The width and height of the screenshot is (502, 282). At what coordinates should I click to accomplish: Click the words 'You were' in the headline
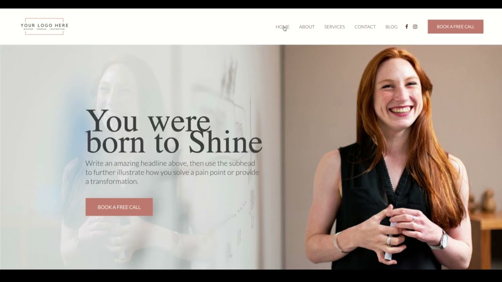click(148, 121)
